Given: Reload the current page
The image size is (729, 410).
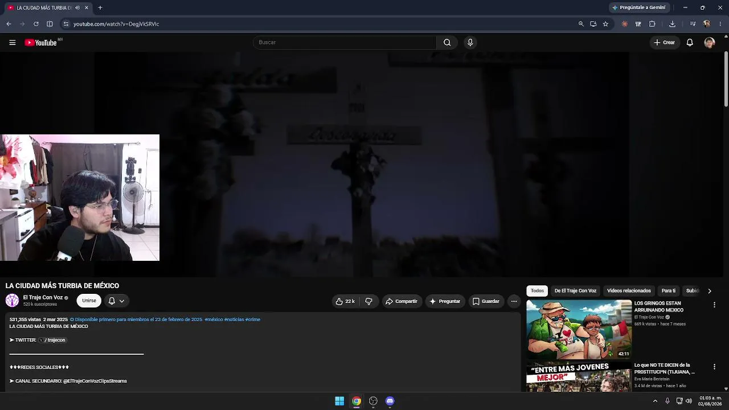Looking at the screenshot, I should (x=36, y=24).
